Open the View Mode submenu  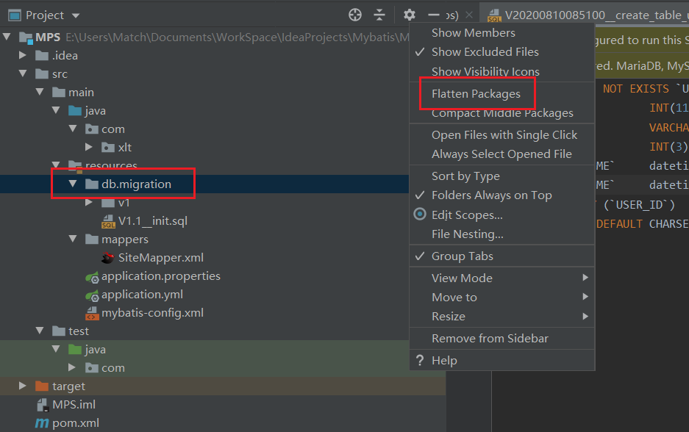pyautogui.click(x=461, y=278)
